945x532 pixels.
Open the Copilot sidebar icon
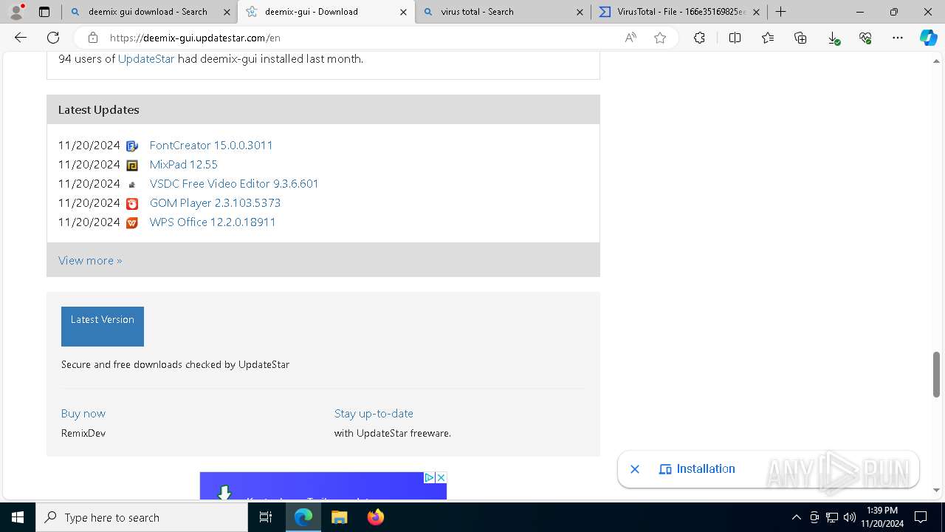[x=928, y=38]
